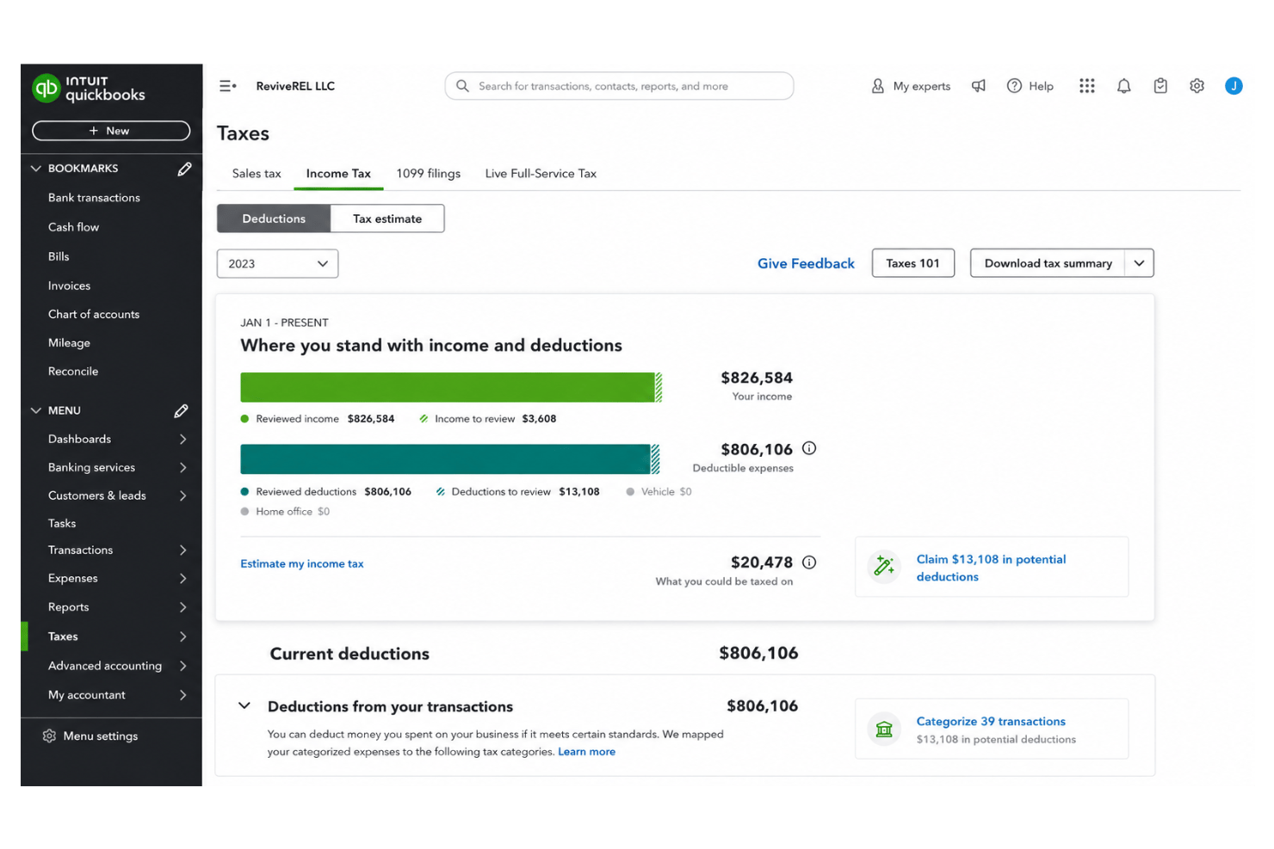1274x849 pixels.
Task: Click the QuickBooks logo
Action: 89,88
